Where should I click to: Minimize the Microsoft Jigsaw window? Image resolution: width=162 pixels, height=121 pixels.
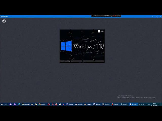(152, 16)
